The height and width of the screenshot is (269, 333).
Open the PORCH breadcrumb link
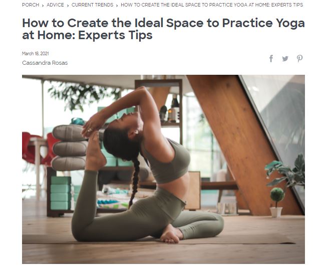tap(31, 5)
